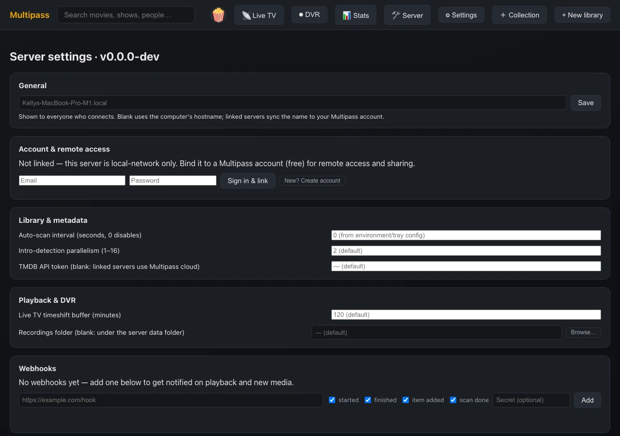Uncheck the scan done webhook event
This screenshot has height=436, width=620.
pyautogui.click(x=453, y=400)
